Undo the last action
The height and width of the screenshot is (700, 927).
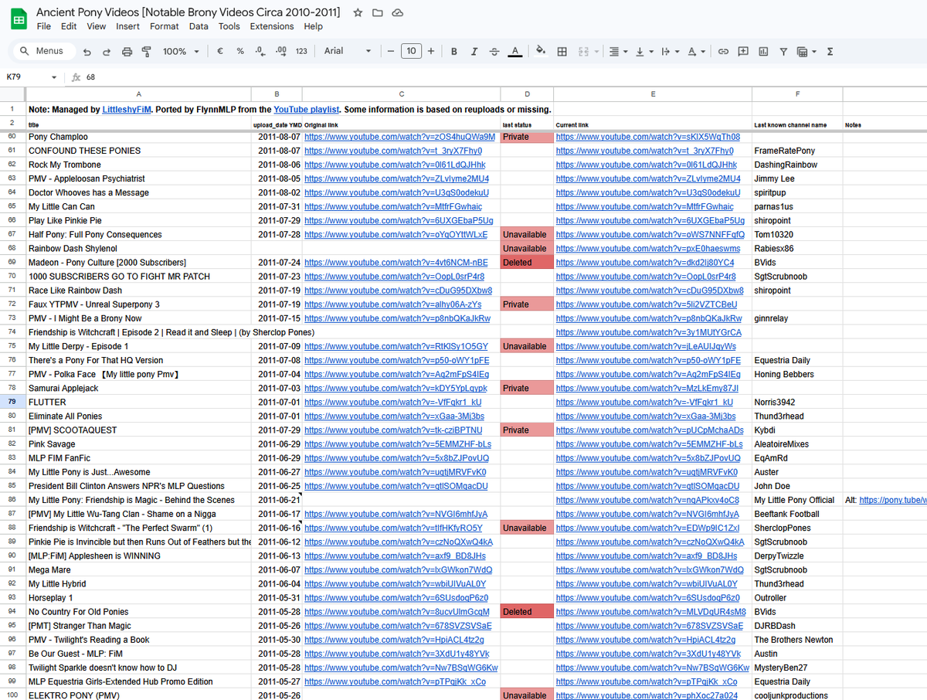pyautogui.click(x=87, y=51)
